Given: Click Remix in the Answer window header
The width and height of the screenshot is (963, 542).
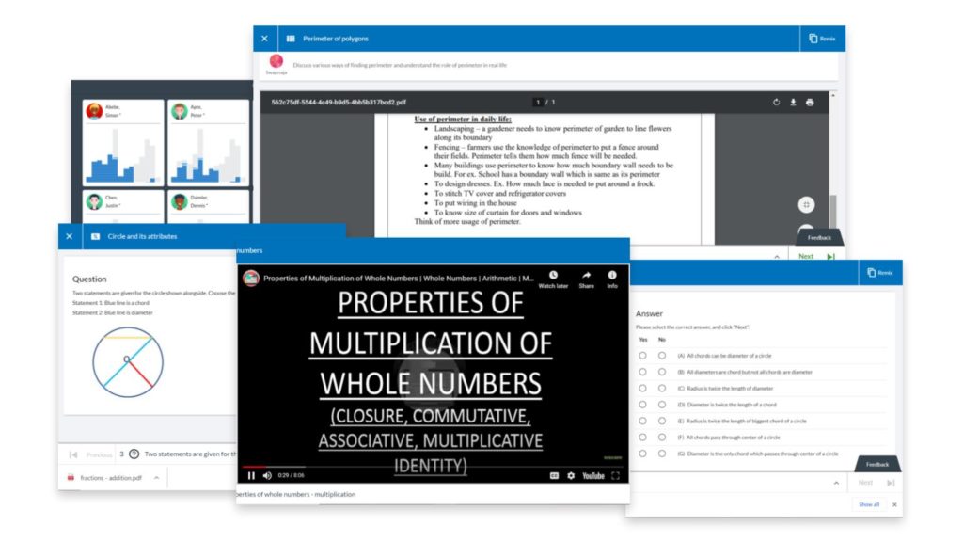Looking at the screenshot, I should pyautogui.click(x=880, y=272).
